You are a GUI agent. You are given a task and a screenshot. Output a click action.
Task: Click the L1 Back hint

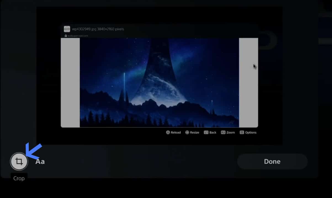click(210, 132)
